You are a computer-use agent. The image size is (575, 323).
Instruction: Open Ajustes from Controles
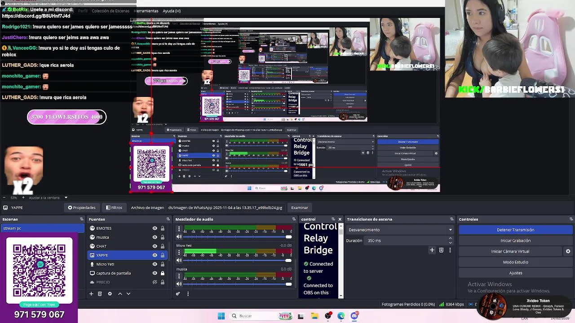coord(515,273)
